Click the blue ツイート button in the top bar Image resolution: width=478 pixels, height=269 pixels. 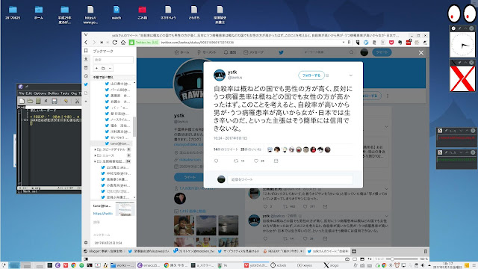point(382,52)
